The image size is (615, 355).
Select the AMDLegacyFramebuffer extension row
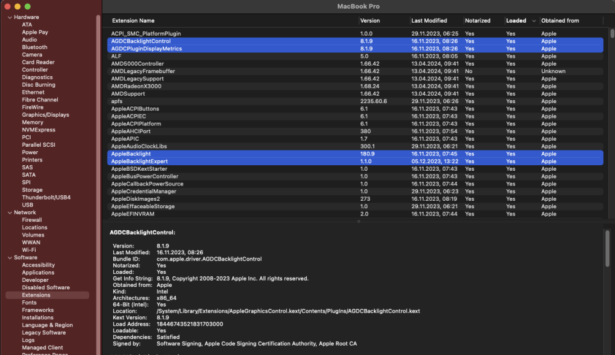[355, 71]
